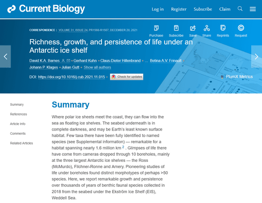Screen dimensions: 262x203
Task: Click Register in the header
Action: click(x=179, y=9)
